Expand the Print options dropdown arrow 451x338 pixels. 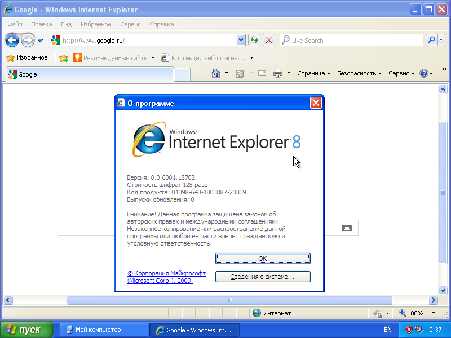289,73
